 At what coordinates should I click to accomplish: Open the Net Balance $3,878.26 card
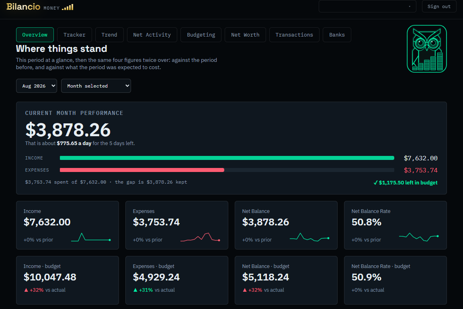coord(286,225)
